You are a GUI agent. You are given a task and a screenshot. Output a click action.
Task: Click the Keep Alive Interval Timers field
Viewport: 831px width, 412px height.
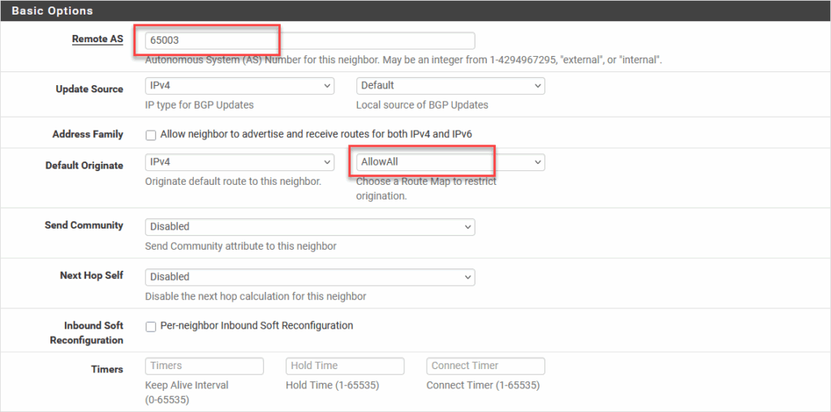(205, 366)
